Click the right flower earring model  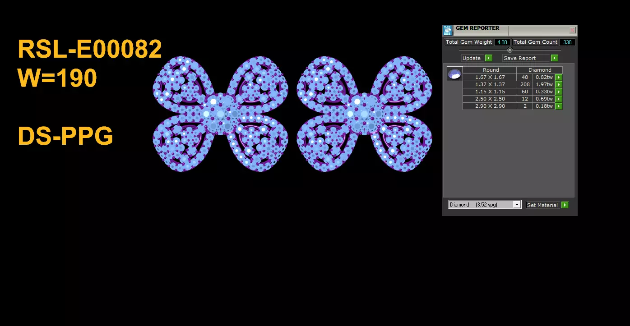(365, 114)
